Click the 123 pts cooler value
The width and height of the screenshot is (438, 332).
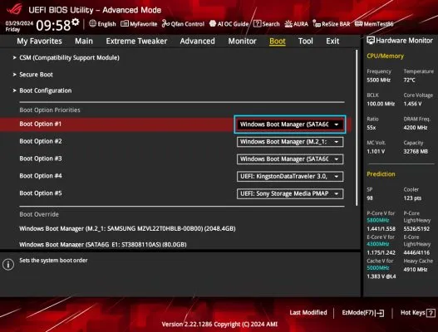pos(412,198)
